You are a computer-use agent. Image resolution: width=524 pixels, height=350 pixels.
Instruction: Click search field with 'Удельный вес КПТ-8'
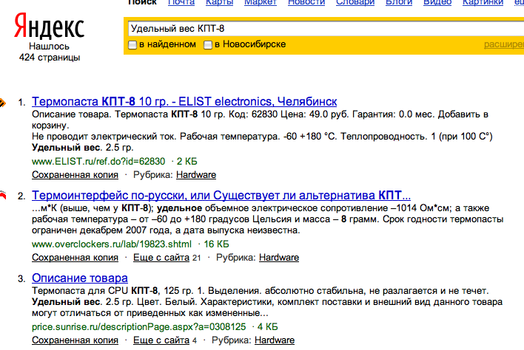pos(326,29)
